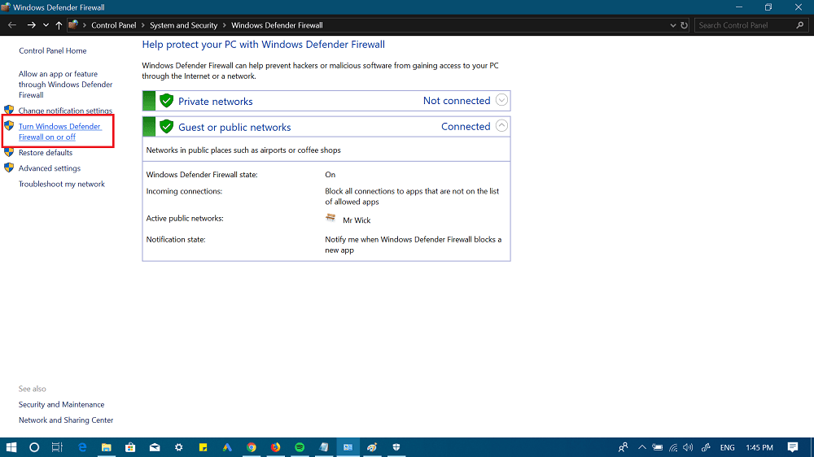Click the Windows Defender Firewall breadcrumb
Screen dimensions: 814x457
[x=277, y=25]
